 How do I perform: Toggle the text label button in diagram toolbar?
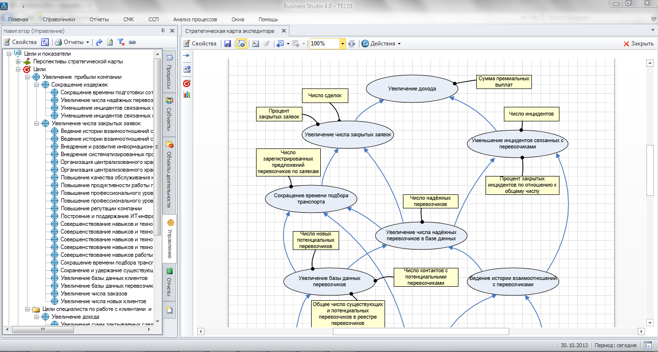pyautogui.click(x=256, y=44)
